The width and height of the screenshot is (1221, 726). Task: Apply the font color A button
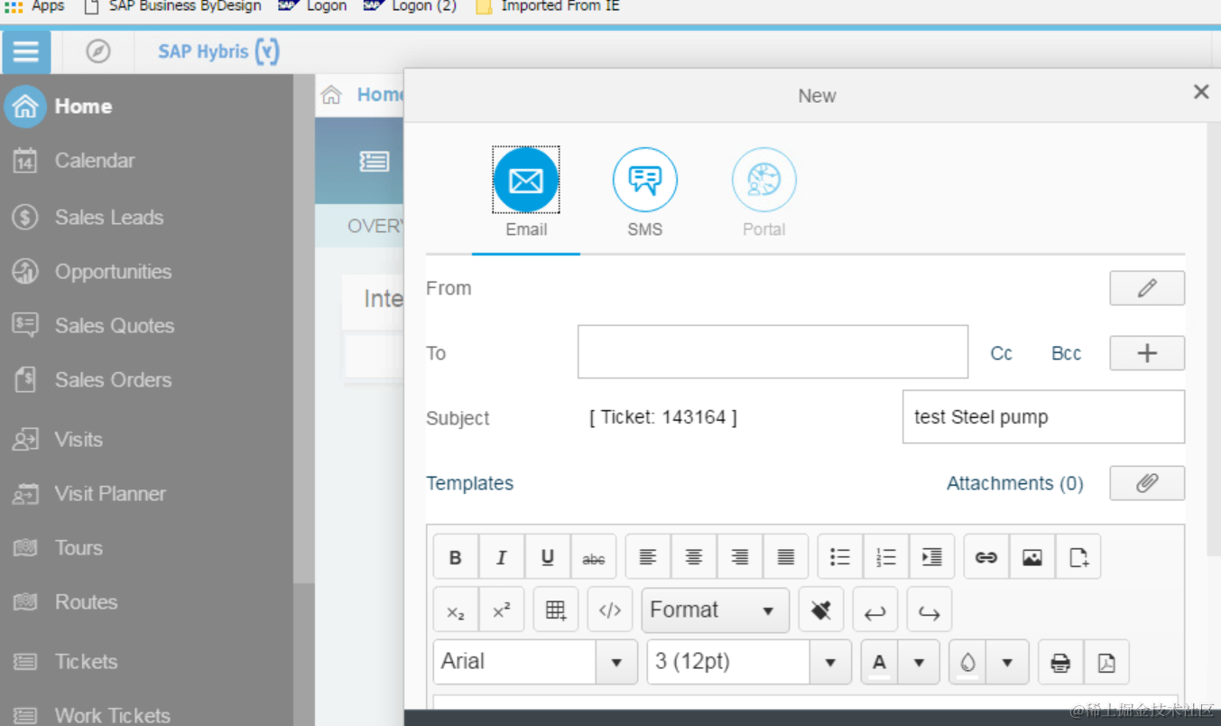click(880, 663)
